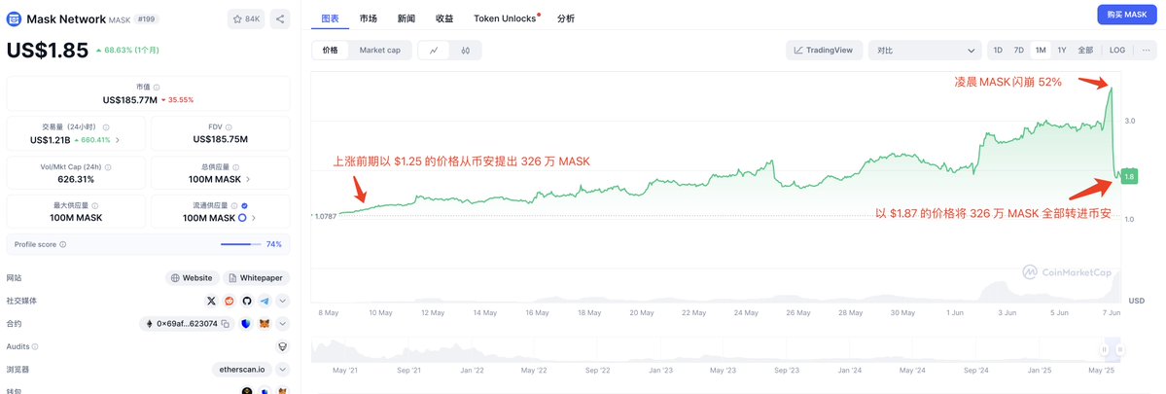Show info tooltip next to Audits label
Viewport: 1166px width, 394px height.
tap(35, 347)
